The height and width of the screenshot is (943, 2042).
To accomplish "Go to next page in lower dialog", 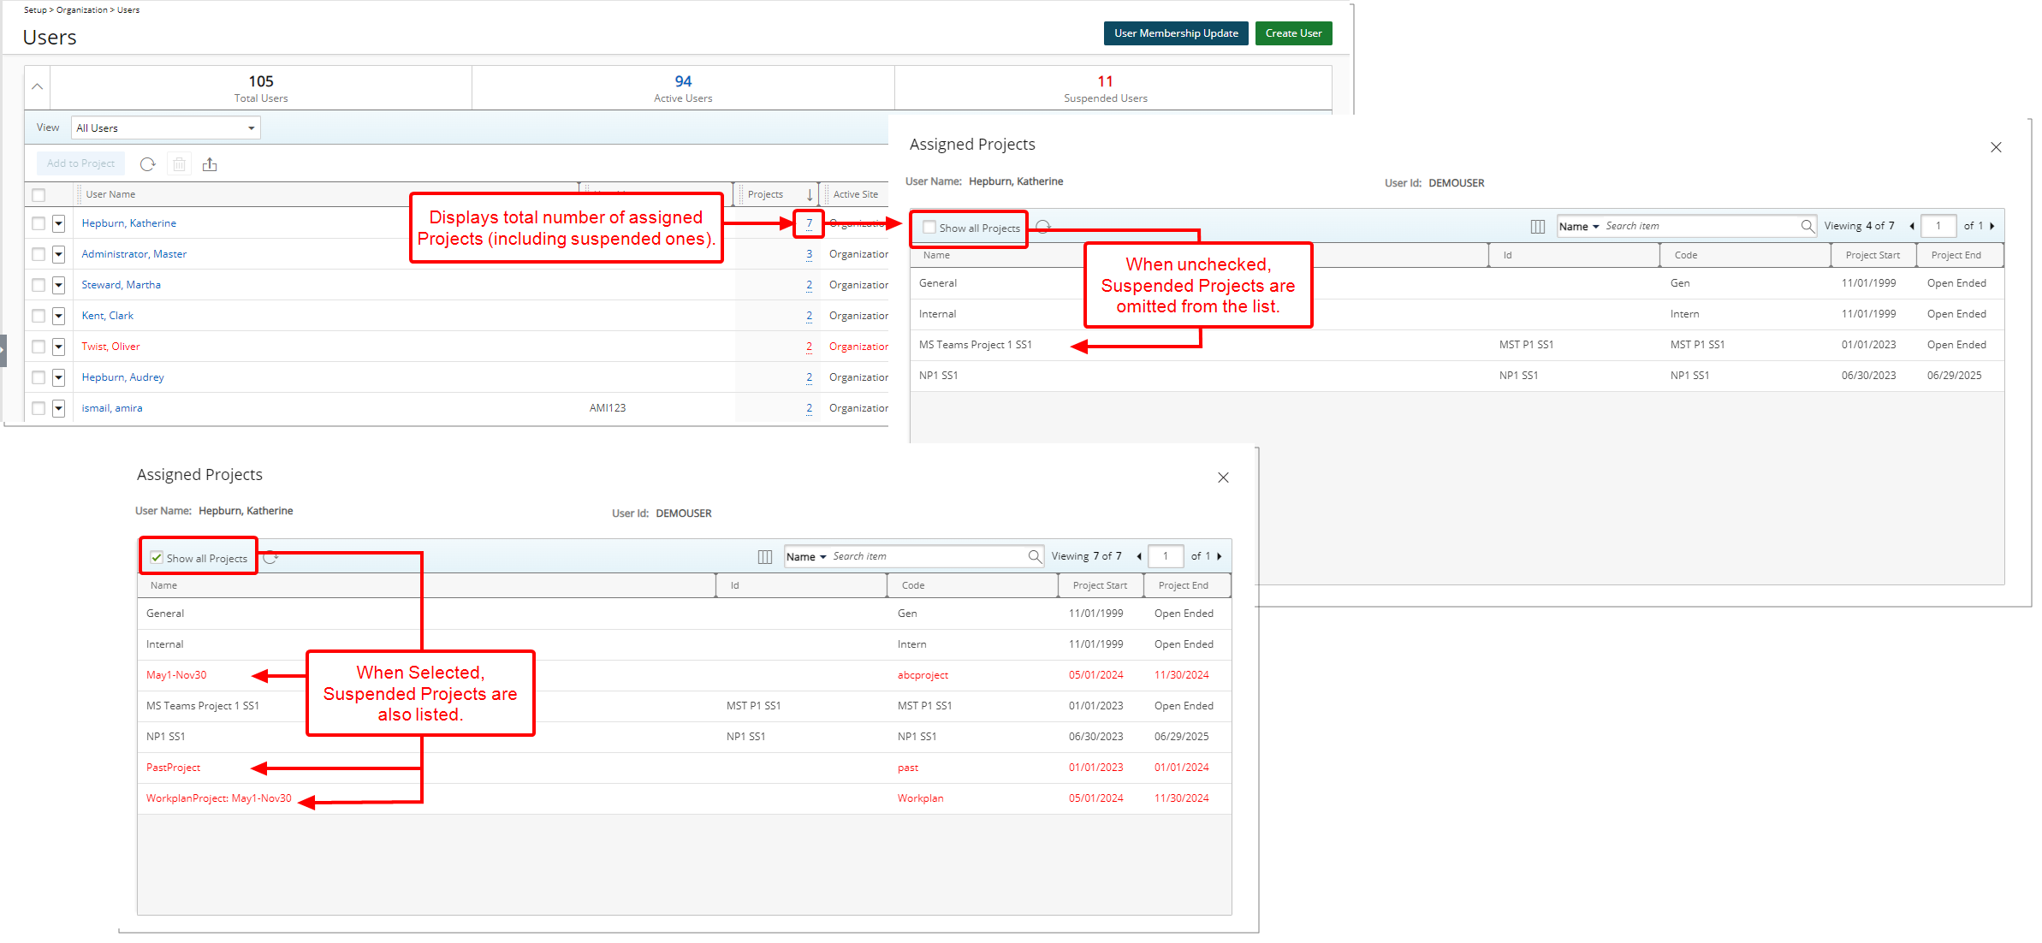I will 1220,557.
